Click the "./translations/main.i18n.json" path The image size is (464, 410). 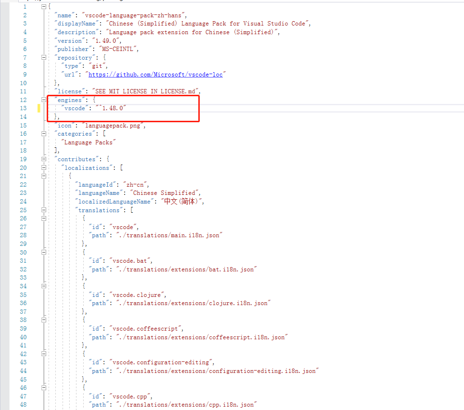[x=169, y=235]
